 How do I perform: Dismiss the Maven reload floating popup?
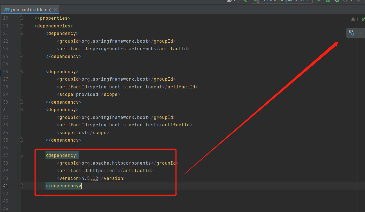pos(361,33)
